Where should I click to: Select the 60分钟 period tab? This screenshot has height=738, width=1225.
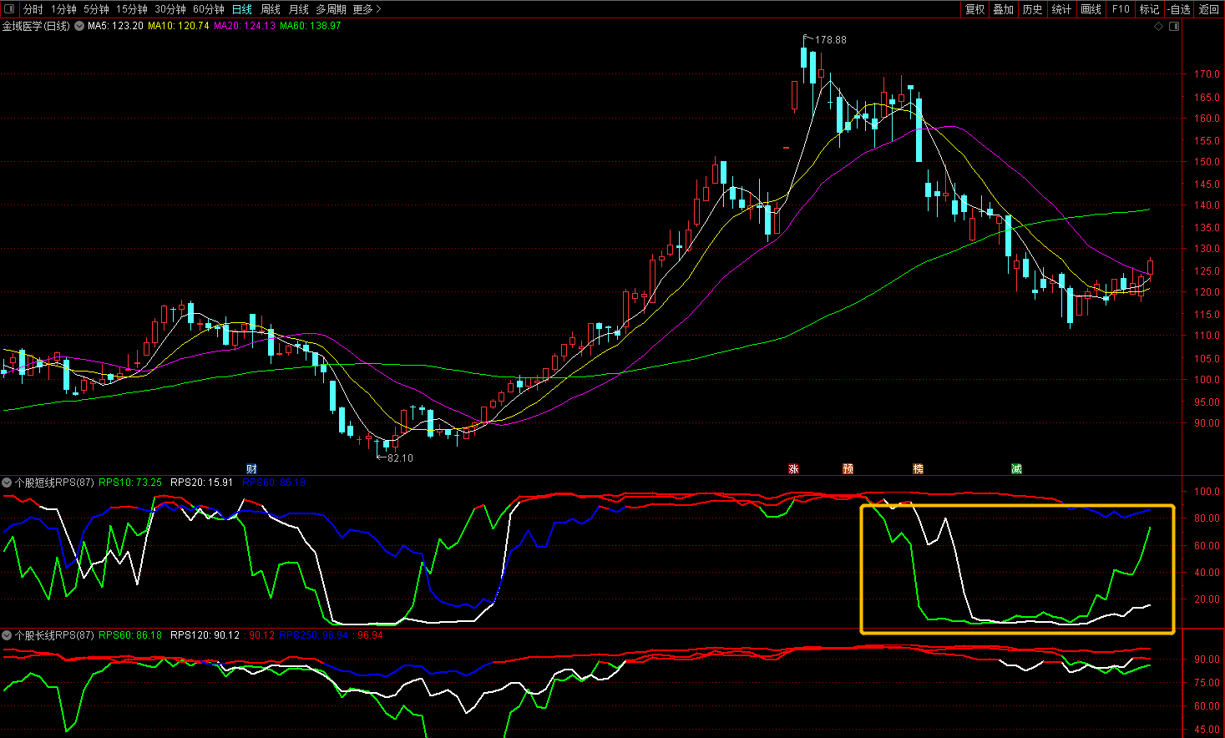tap(209, 9)
